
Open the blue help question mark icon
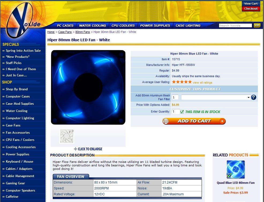(x=254, y=97)
